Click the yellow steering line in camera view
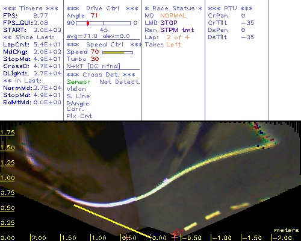301x241 pixels. click(113, 221)
